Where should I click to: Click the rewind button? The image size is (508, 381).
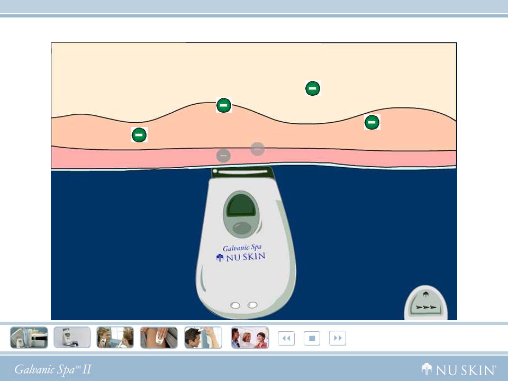click(x=286, y=338)
